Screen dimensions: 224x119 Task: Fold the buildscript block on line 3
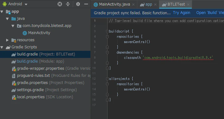107,31
